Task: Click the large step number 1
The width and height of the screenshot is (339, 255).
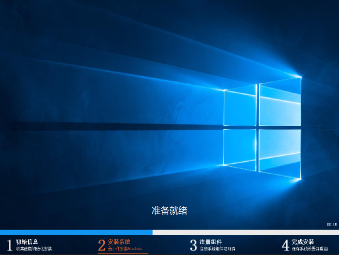Action: [x=9, y=245]
